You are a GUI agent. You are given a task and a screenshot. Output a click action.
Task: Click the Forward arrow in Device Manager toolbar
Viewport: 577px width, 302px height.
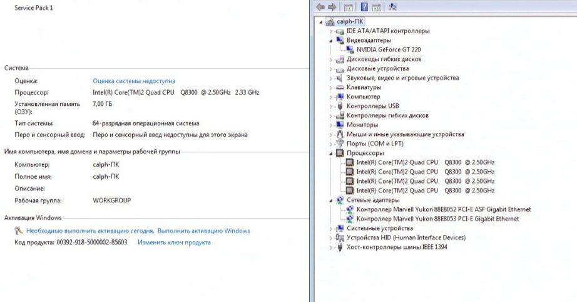[x=332, y=7]
